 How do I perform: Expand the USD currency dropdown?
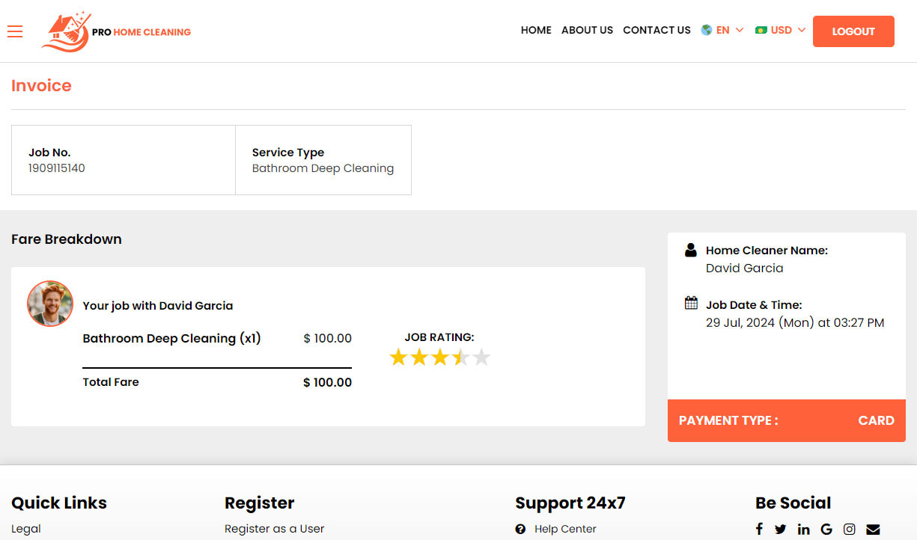tap(781, 30)
